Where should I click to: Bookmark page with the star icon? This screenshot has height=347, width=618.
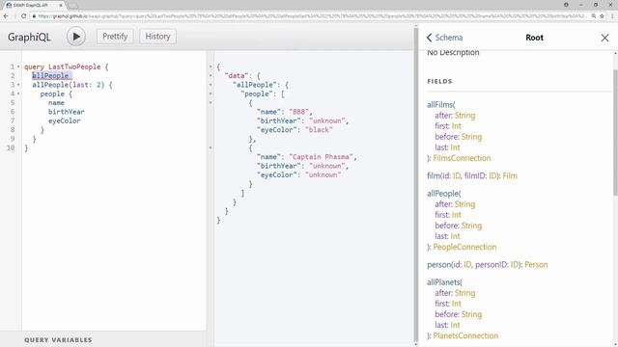pos(602,16)
